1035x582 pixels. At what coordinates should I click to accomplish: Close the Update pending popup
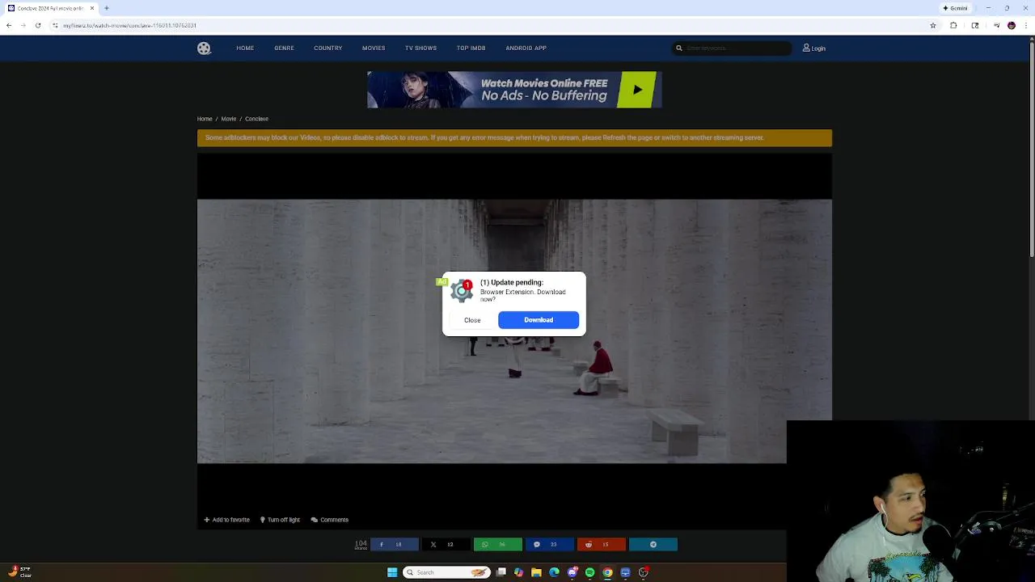pyautogui.click(x=472, y=320)
